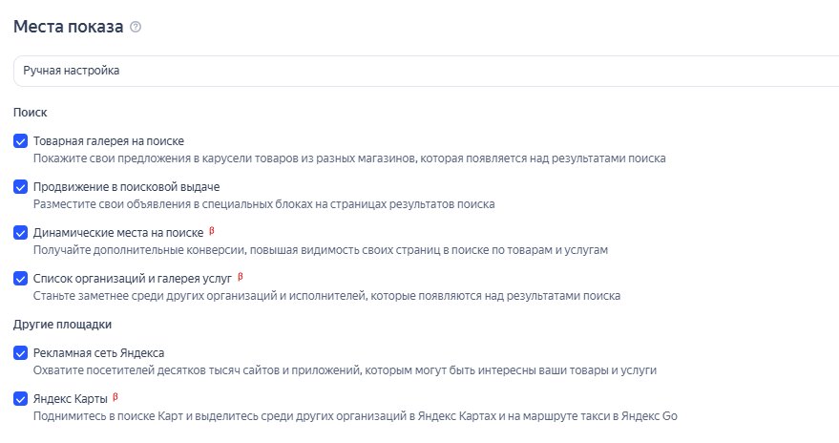Click the Товарная галерея на поиске label text
This screenshot has height=443, width=839.
coord(108,141)
